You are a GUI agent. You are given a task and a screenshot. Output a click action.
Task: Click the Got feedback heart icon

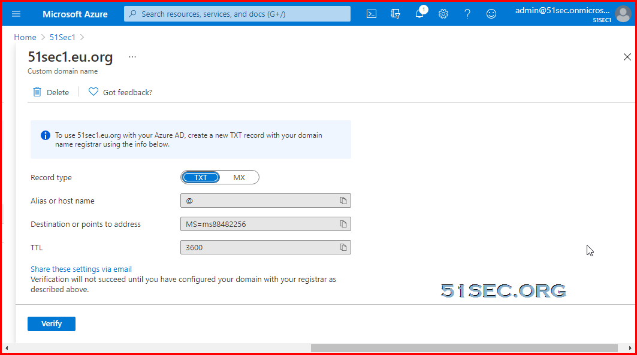(x=93, y=92)
